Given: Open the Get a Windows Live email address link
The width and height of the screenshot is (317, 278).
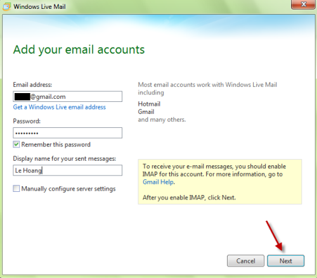Looking at the screenshot, I should click(60, 107).
